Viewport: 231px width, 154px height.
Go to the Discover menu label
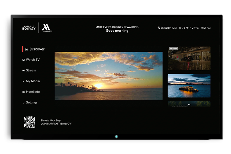[37, 49]
